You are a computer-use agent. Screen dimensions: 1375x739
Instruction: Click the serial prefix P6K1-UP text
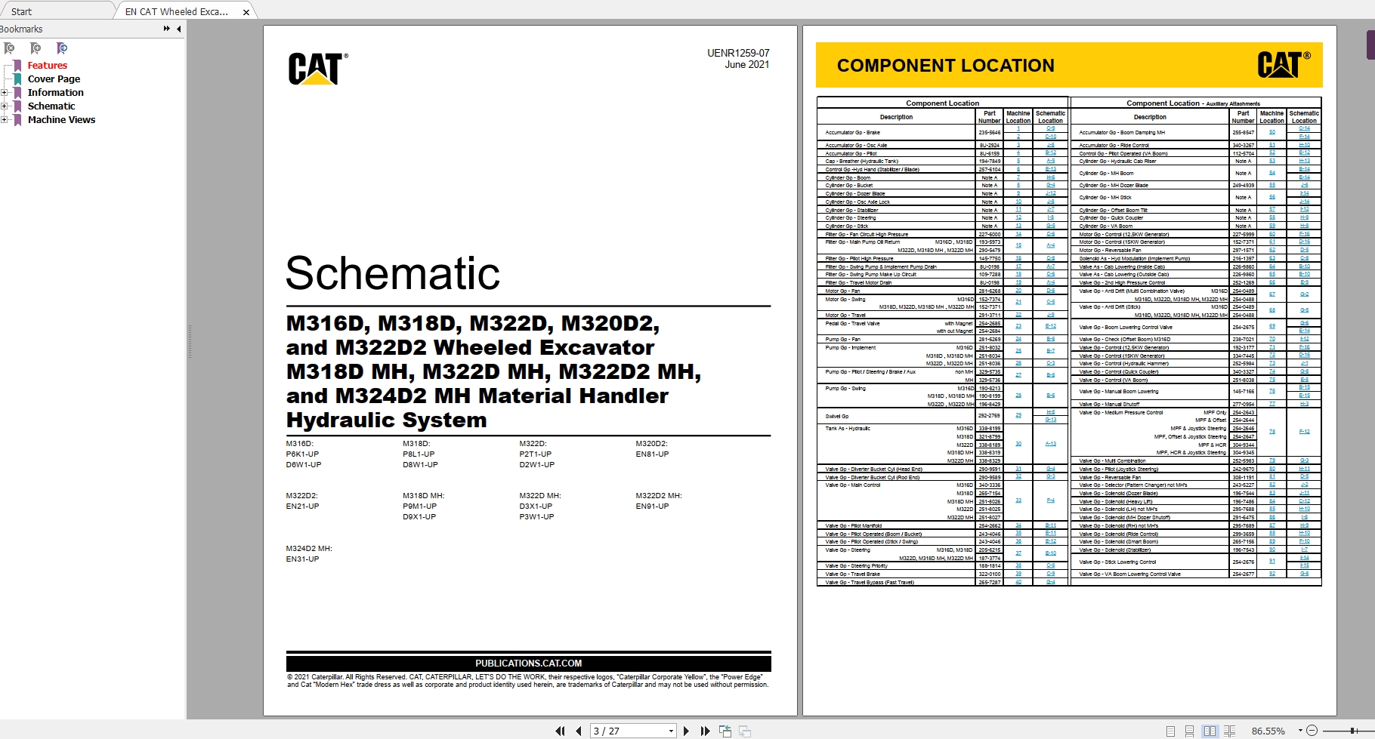[302, 454]
